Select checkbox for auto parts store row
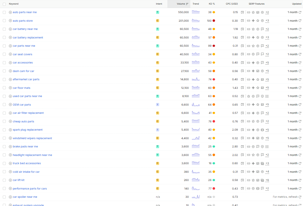The height and width of the screenshot is (206, 303). point(4,21)
